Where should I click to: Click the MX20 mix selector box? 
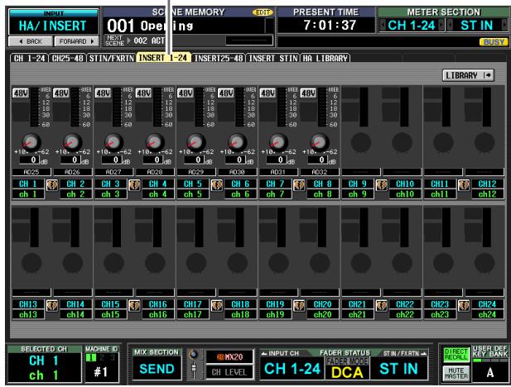pyautogui.click(x=229, y=357)
